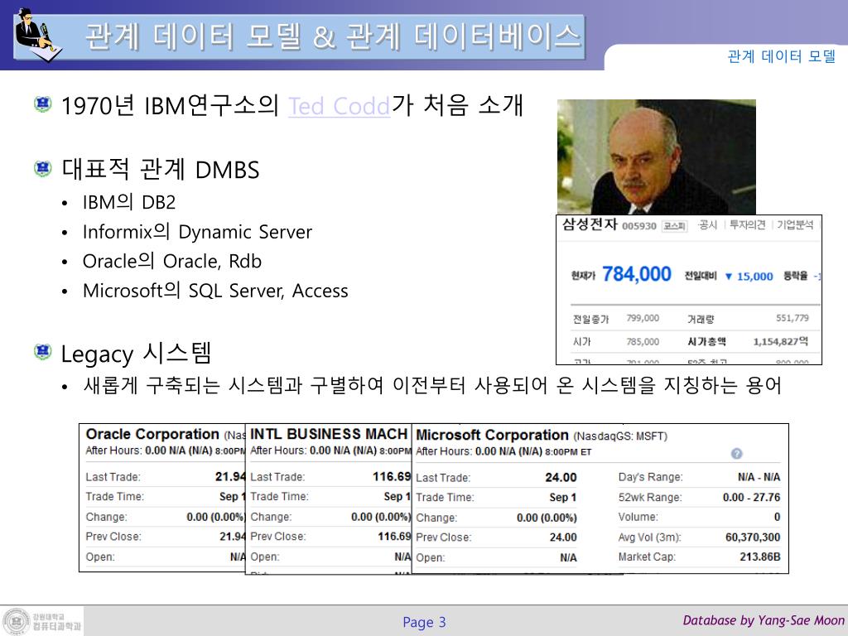Click the footer credit Database by Yang-Sae Moon
The image size is (848, 636).
coord(764,620)
